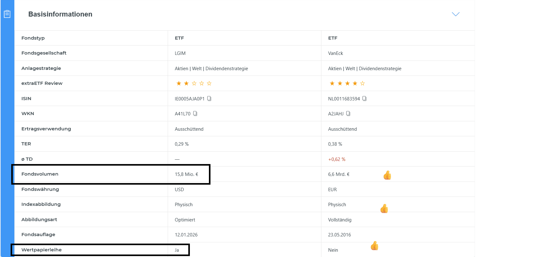This screenshot has height=257, width=544.
Task: Select Abbildungsart value Optimiert
Action: point(185,220)
